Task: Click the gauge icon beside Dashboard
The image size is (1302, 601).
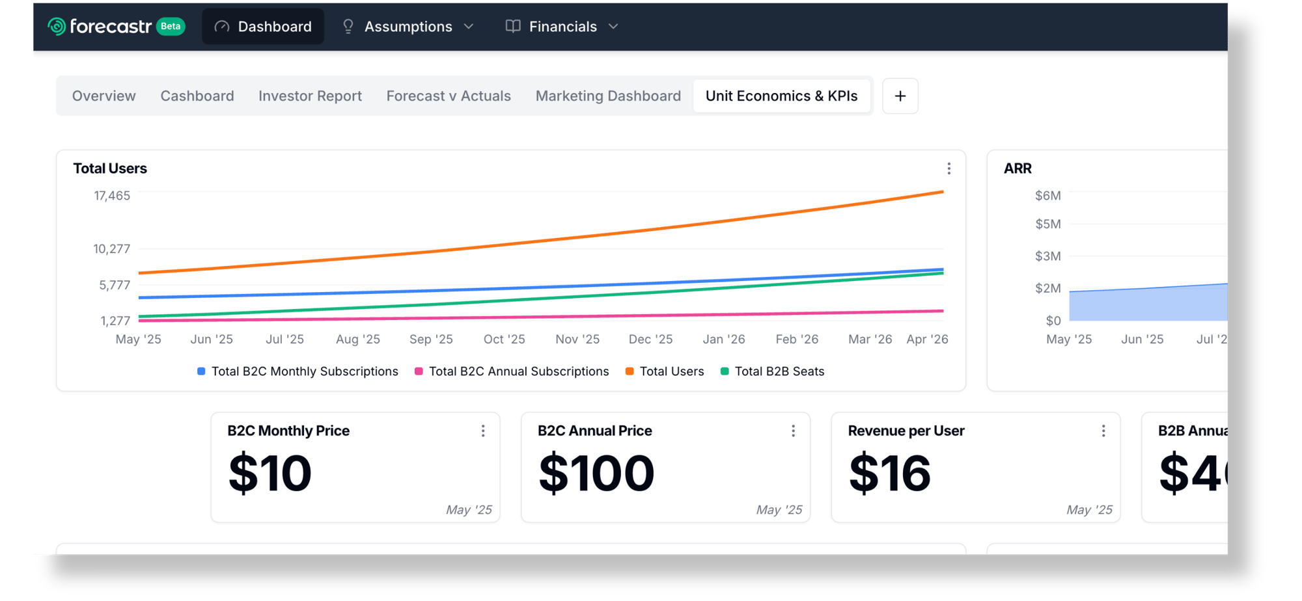Action: pyautogui.click(x=222, y=26)
